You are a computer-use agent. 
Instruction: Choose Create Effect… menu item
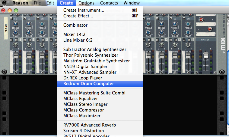(100, 16)
